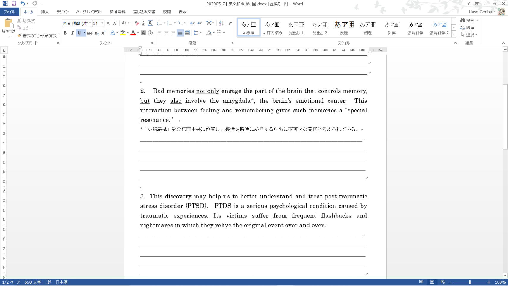Increase the paragraph indent
Screen dimensions: 508x286
[x=199, y=23]
